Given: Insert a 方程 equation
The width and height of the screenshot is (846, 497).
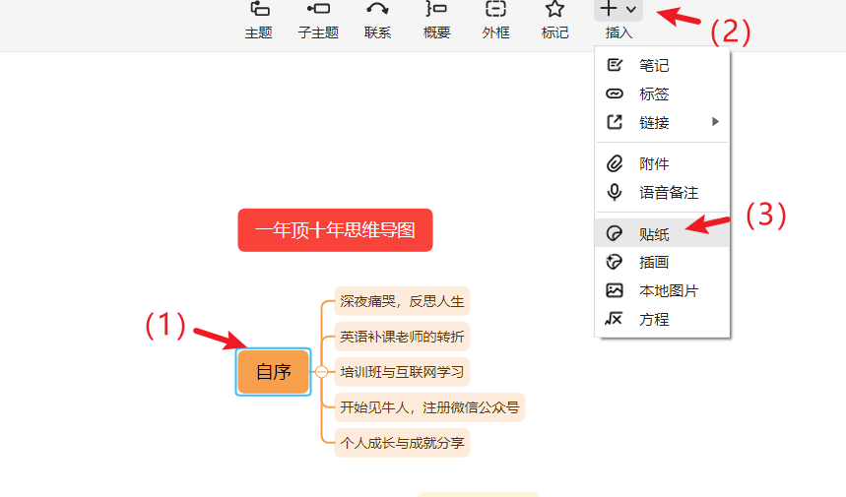Looking at the screenshot, I should coord(654,319).
